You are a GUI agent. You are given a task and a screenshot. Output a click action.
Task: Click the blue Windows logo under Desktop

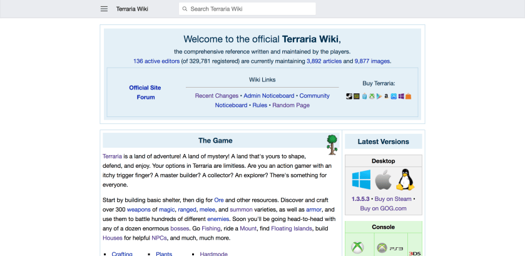tap(361, 181)
